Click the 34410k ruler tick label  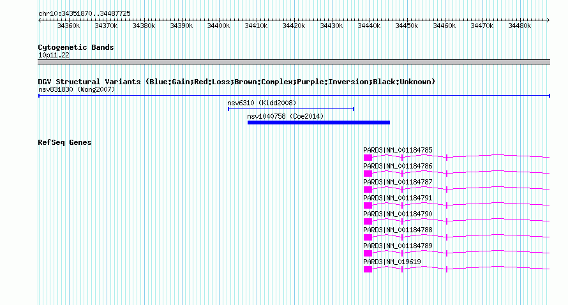256,26
